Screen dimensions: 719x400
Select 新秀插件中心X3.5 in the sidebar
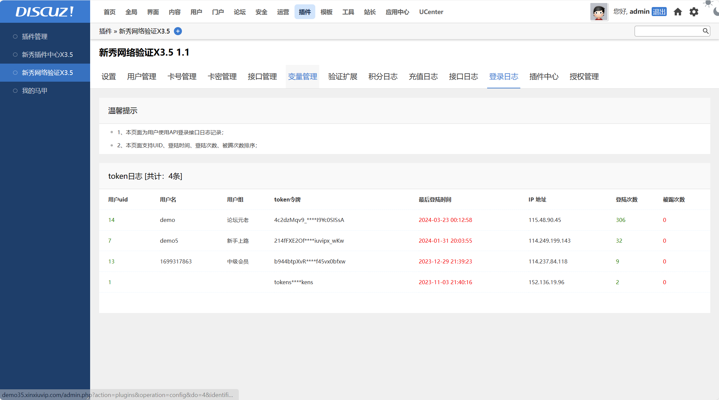click(45, 55)
